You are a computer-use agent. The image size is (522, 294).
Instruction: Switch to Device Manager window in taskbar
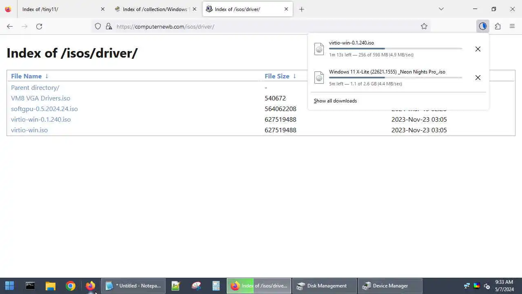pos(390,286)
